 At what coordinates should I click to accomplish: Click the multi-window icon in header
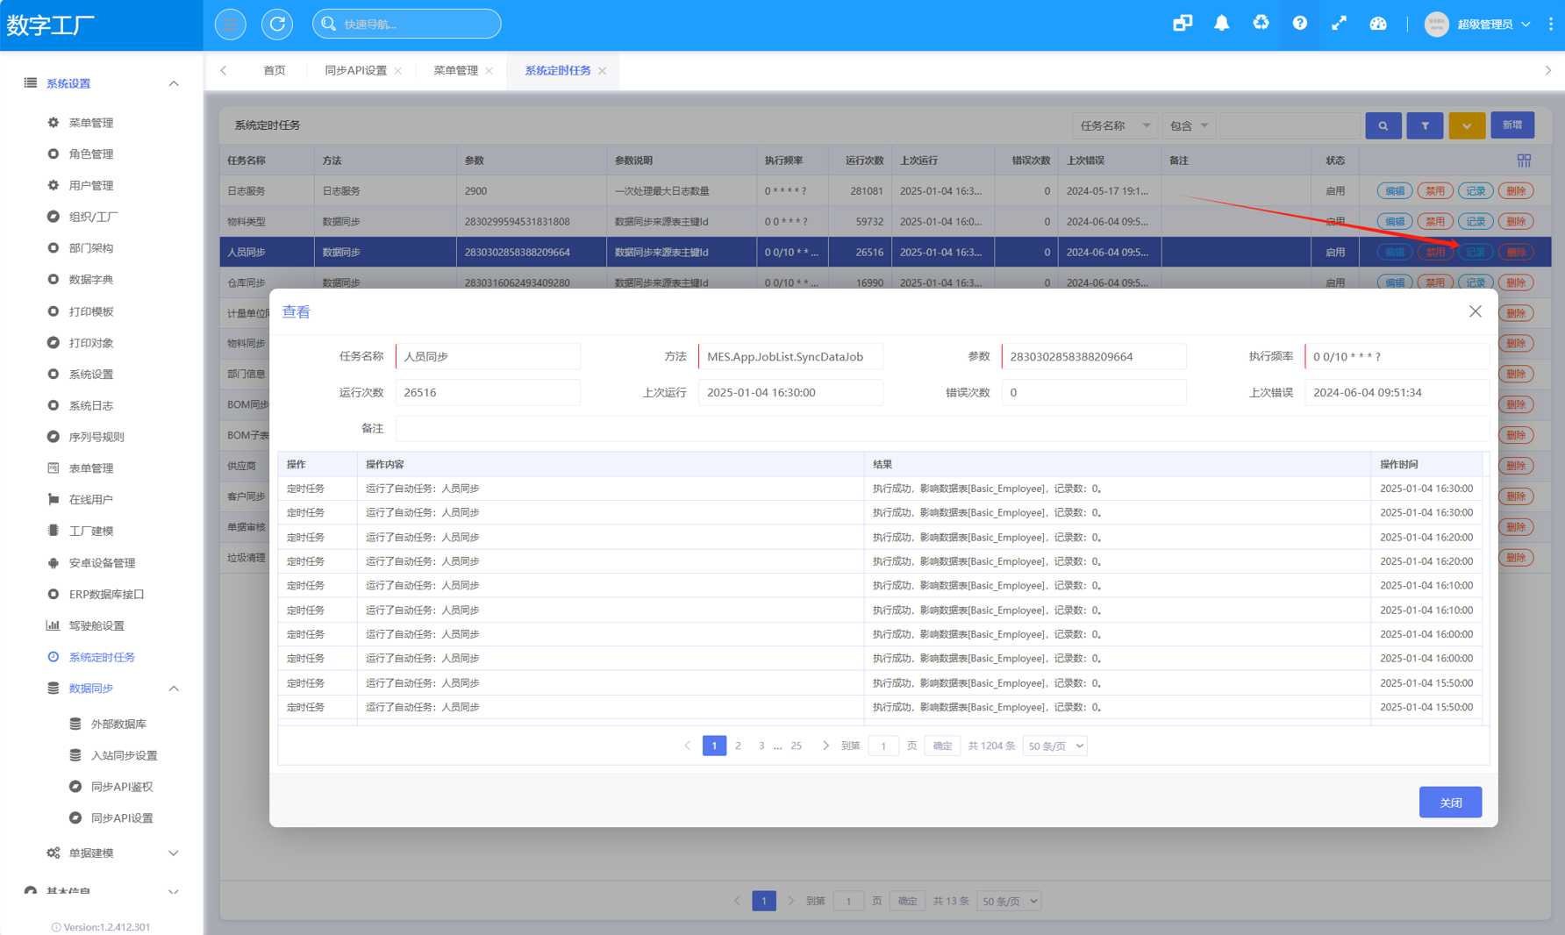pyautogui.click(x=1182, y=24)
